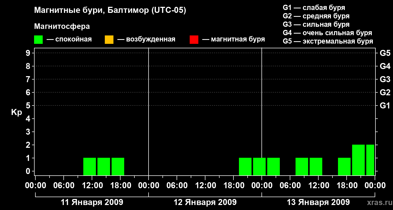The image size is (393, 210).
Task: Click the Kp 1 bar covering 18:00, 13 January
Action: tap(344, 166)
